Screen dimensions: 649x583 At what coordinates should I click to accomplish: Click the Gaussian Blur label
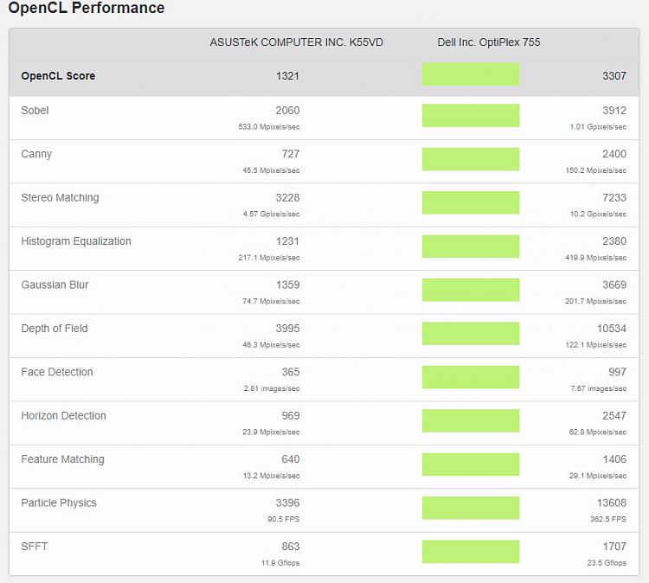55,285
